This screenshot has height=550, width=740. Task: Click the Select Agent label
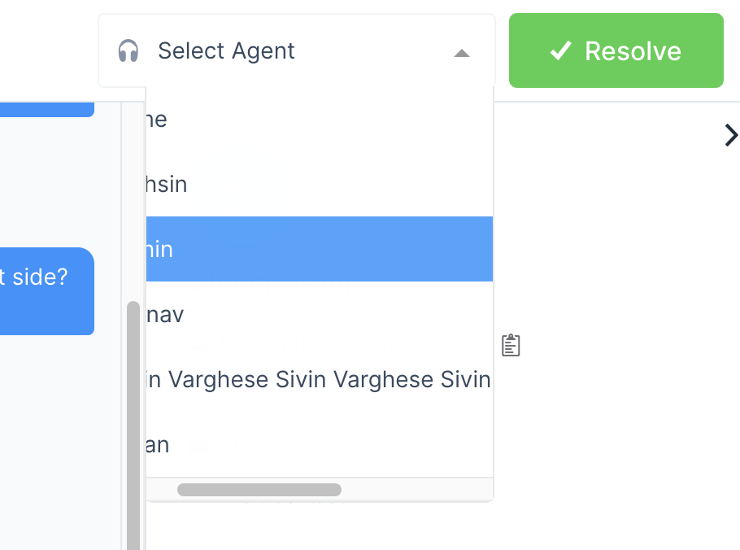click(x=225, y=50)
